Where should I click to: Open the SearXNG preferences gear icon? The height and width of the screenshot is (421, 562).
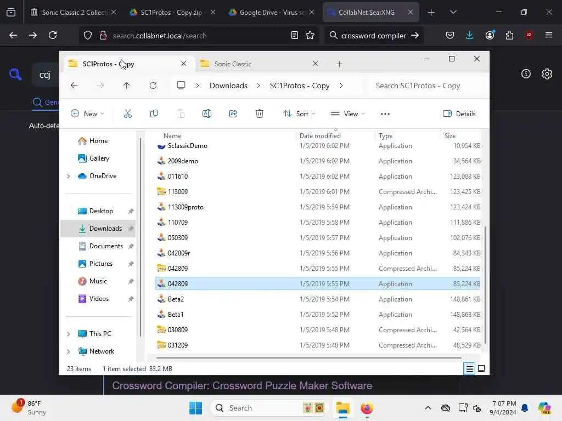click(547, 74)
